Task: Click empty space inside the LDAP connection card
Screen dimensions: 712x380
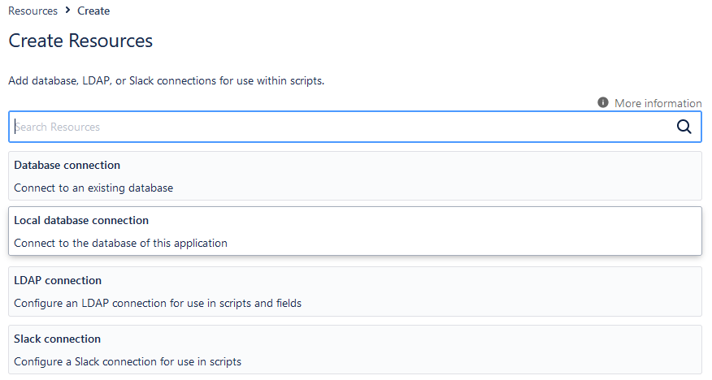Action: coord(488,291)
